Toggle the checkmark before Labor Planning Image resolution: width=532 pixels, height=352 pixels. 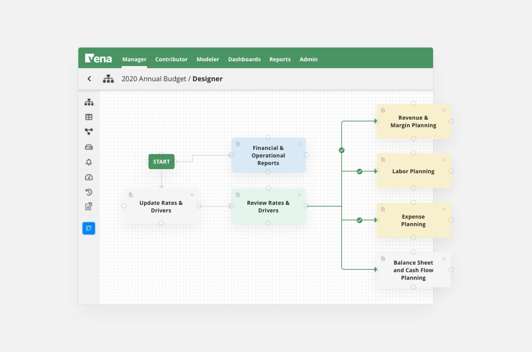tap(359, 171)
